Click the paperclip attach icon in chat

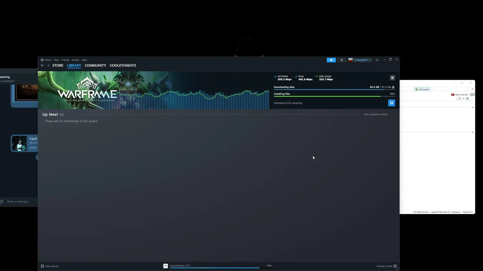point(2,202)
